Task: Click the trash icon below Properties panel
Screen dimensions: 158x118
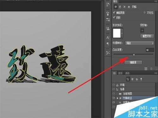Action: coord(151,69)
